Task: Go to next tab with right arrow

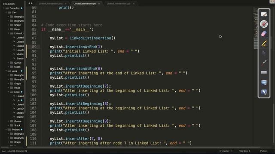Action: (31, 3)
